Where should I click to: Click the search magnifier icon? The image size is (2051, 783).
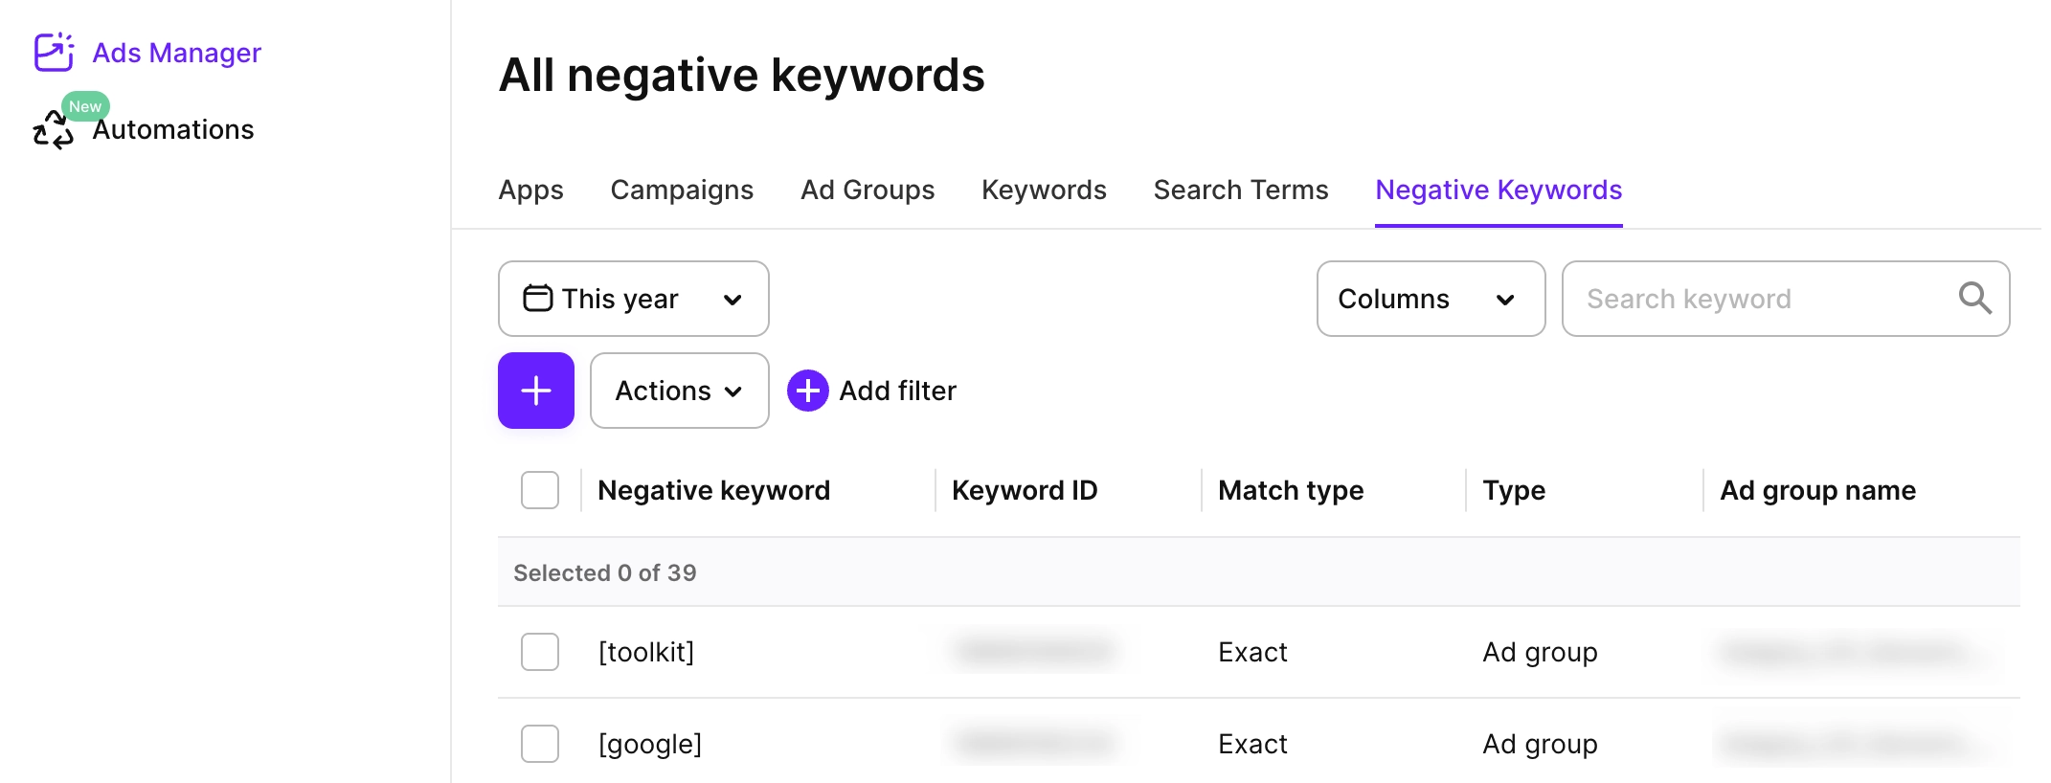pyautogui.click(x=1974, y=299)
